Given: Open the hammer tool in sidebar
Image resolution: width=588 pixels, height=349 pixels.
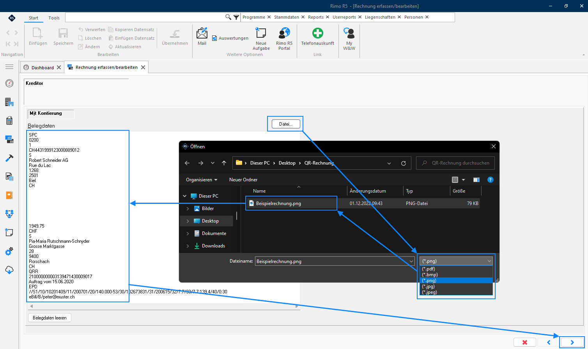Looking at the screenshot, I should [x=9, y=158].
